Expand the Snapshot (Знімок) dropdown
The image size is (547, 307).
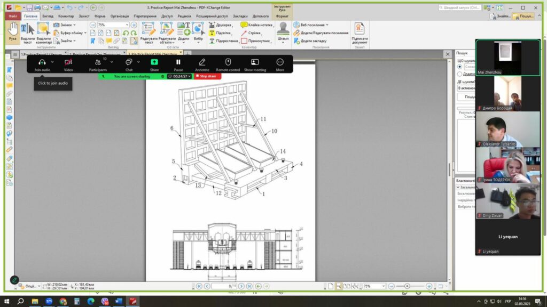tap(74, 25)
